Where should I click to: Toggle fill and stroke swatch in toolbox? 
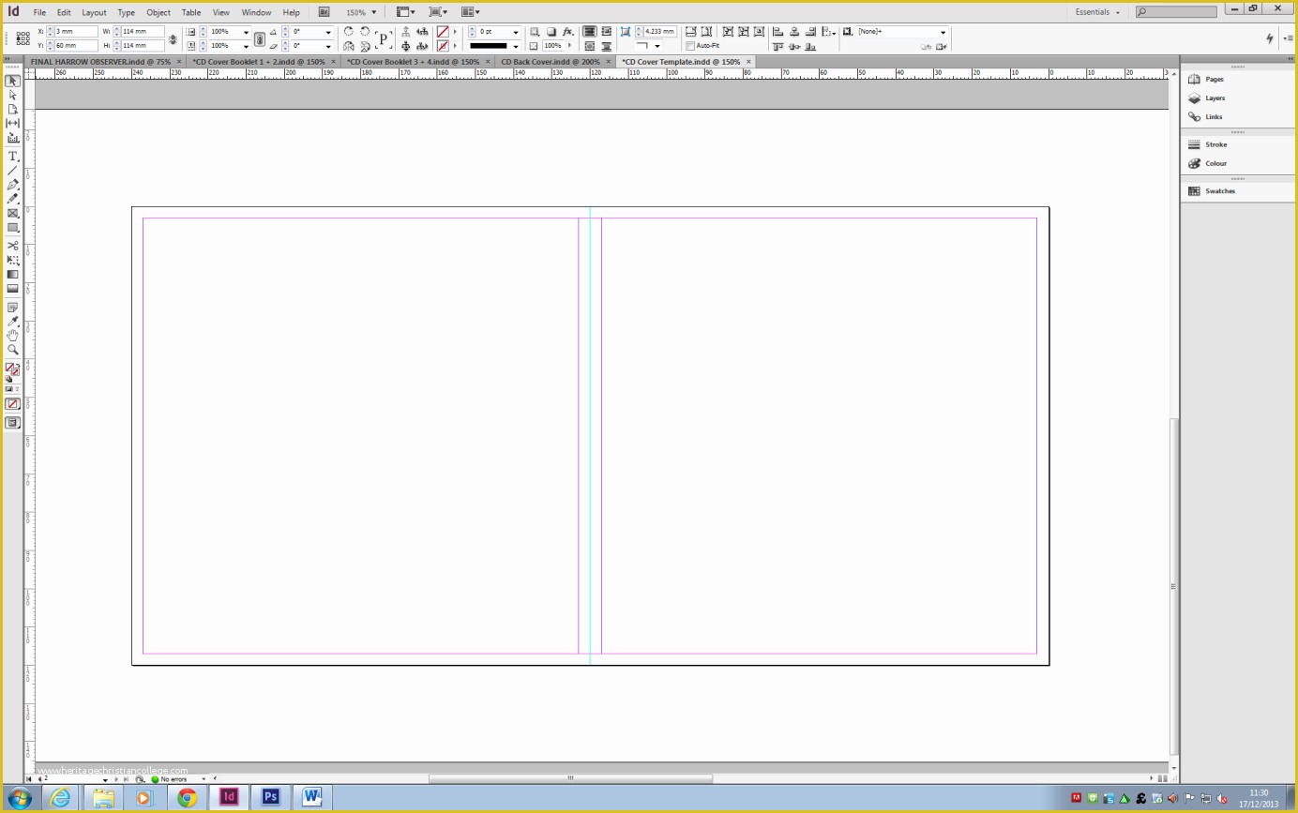tap(12, 369)
